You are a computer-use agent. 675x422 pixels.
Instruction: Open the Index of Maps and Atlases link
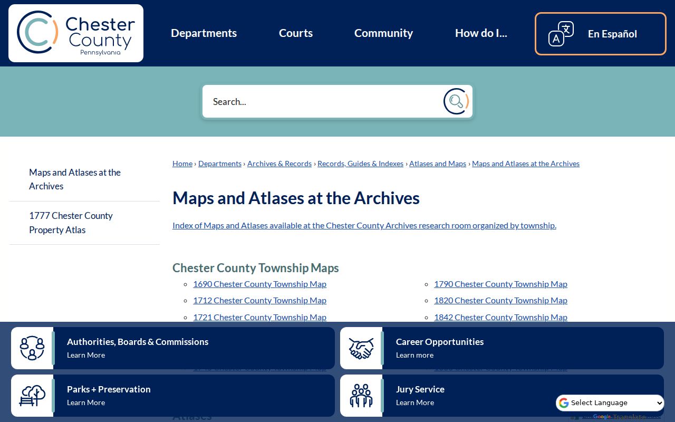pyautogui.click(x=364, y=225)
